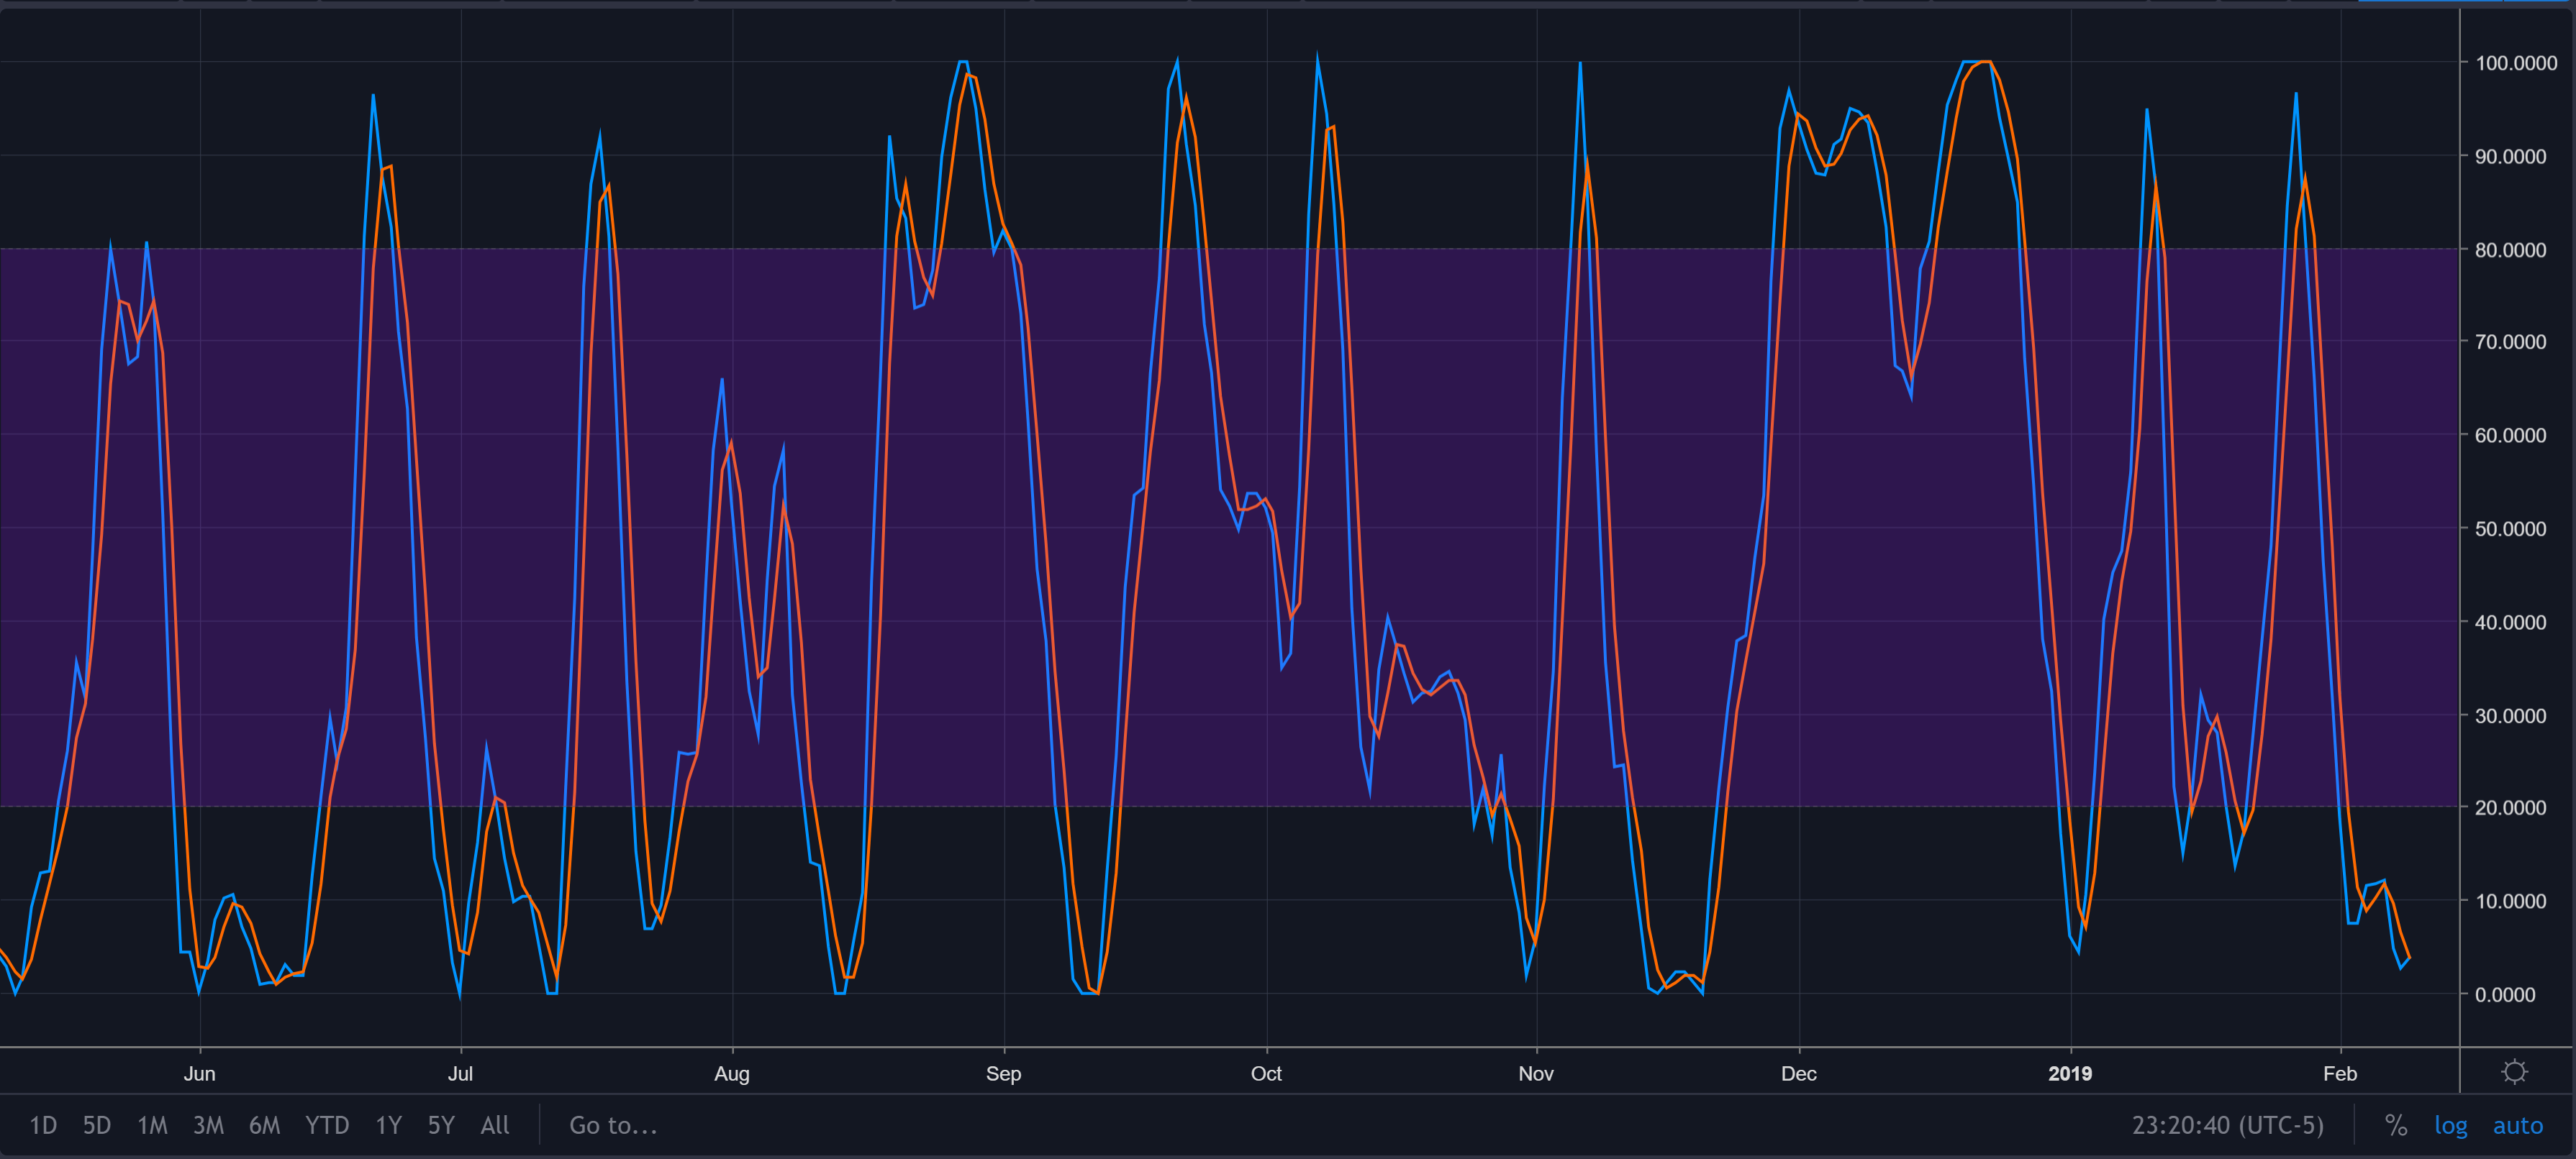Image resolution: width=2576 pixels, height=1159 pixels.
Task: Select the 1M range preset
Action: click(153, 1124)
